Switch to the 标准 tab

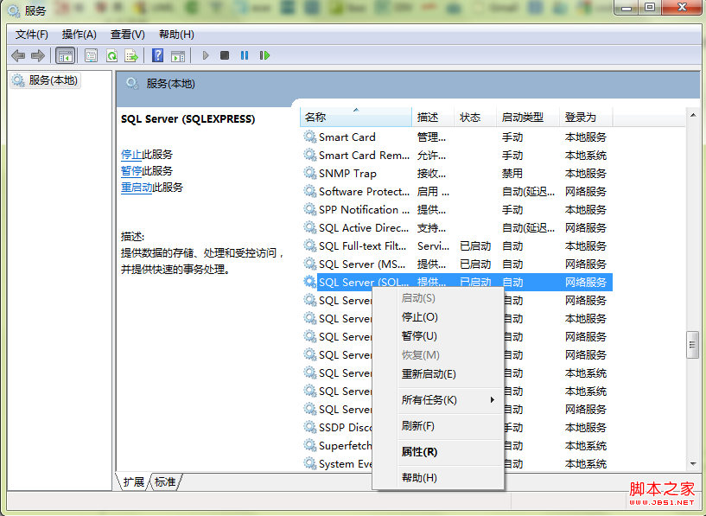(x=164, y=482)
